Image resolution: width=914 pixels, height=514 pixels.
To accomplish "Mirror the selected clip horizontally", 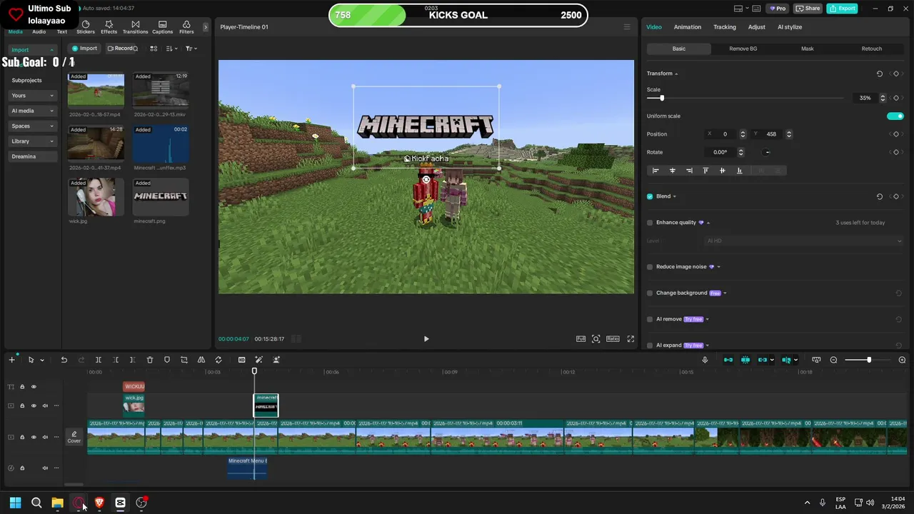I will pos(201,360).
